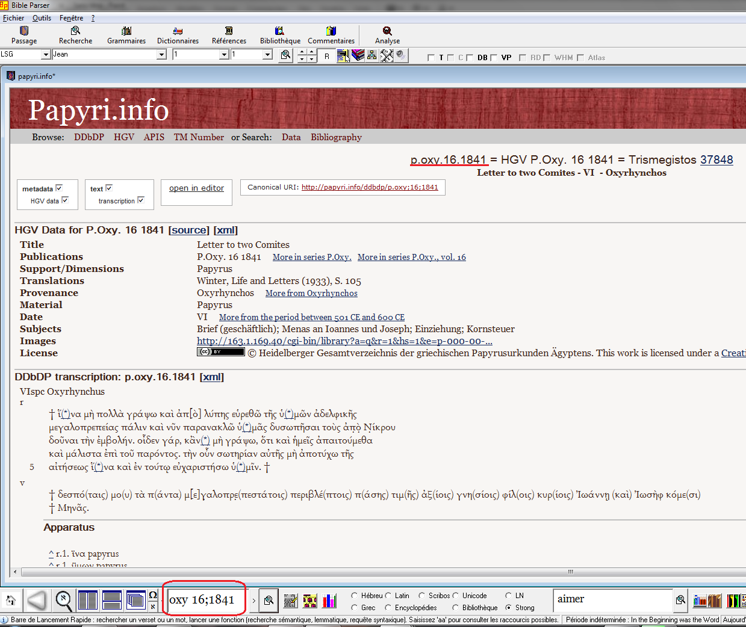746x627 pixels.
Task: Click the yellow and red grid icon in the bottom bar
Action: click(x=310, y=600)
